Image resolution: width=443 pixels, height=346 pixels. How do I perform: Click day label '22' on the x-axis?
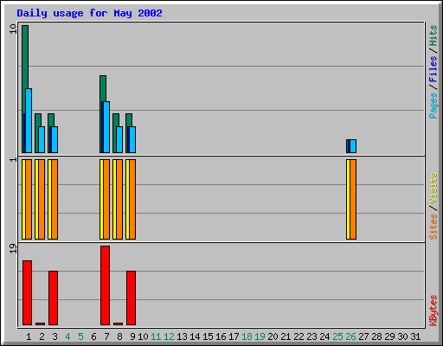pyautogui.click(x=299, y=336)
